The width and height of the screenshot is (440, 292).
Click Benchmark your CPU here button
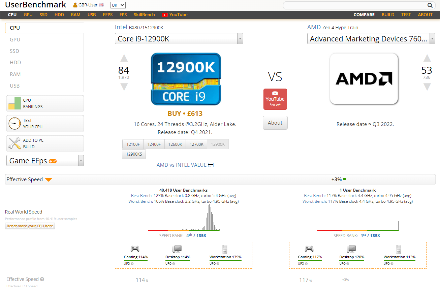[30, 226]
